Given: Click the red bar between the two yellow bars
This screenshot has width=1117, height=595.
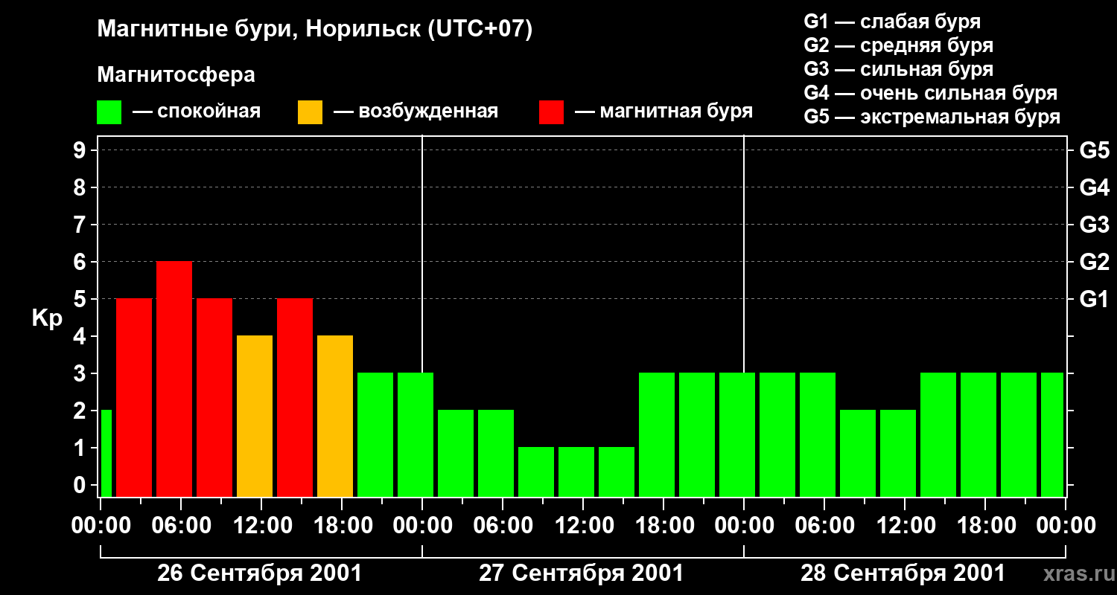Looking at the screenshot, I should click(295, 398).
